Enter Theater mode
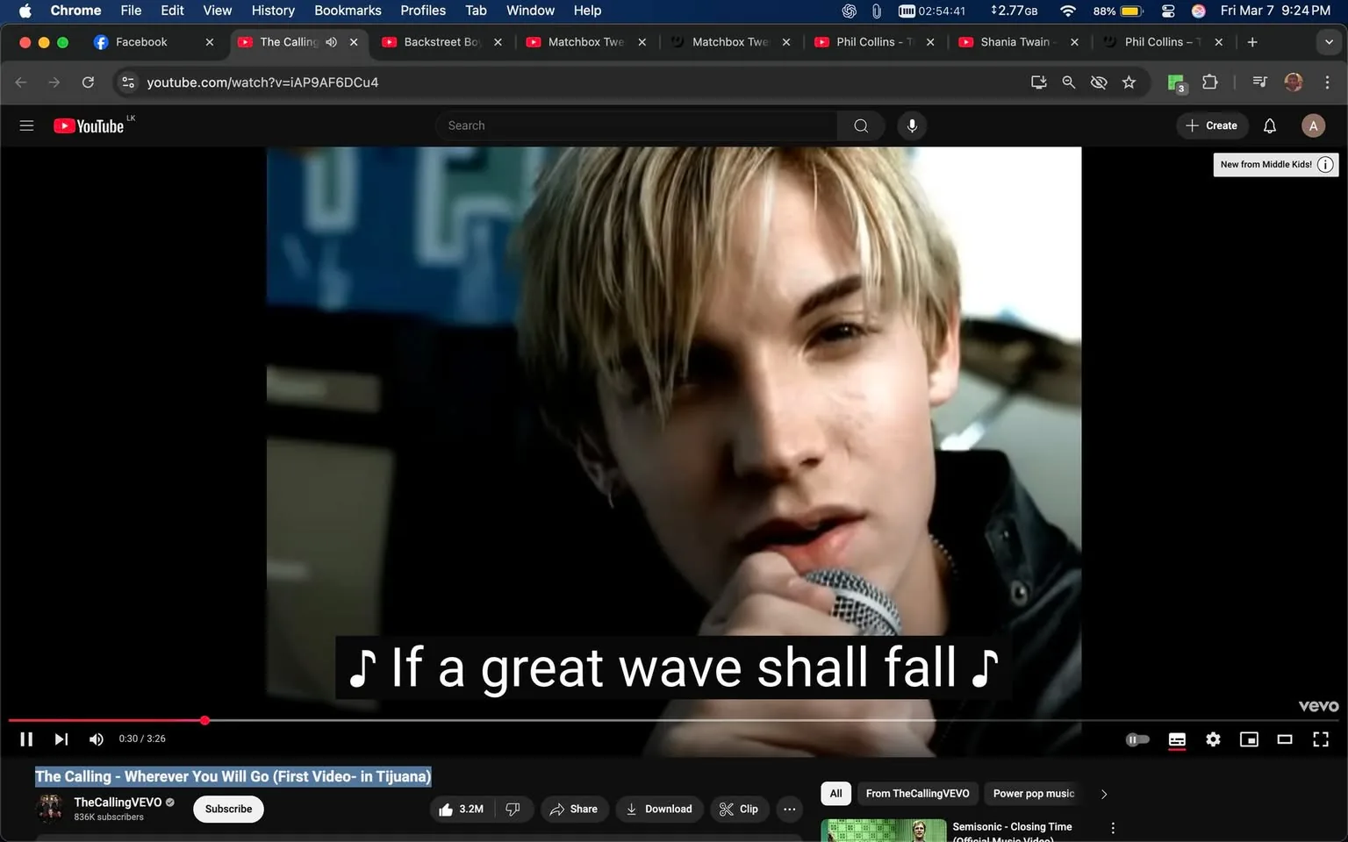1348x842 pixels. point(1285,739)
